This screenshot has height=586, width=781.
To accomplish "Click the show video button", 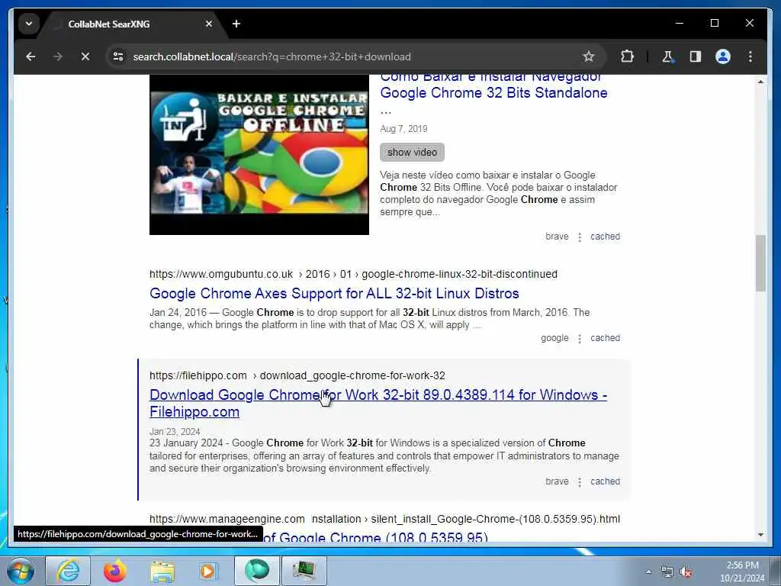I will point(412,153).
